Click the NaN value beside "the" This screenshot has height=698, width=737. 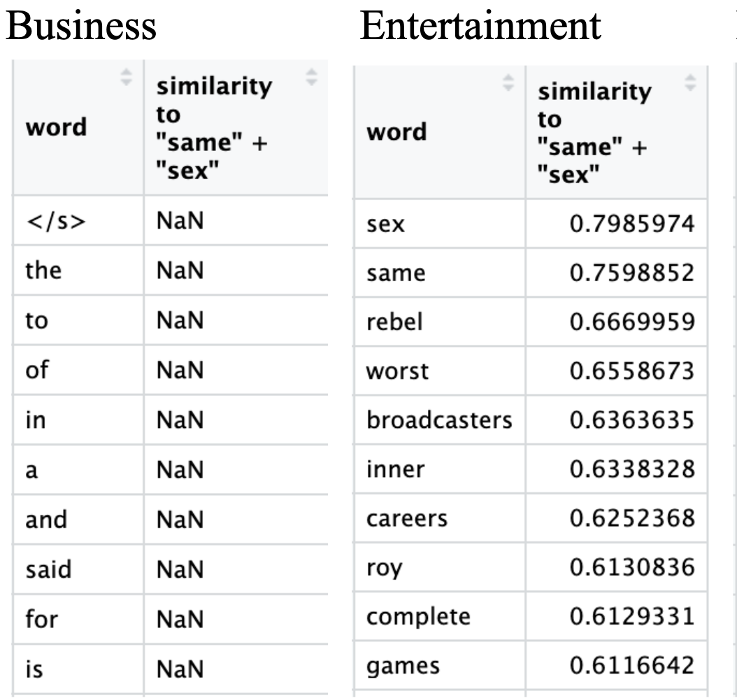coord(180,270)
